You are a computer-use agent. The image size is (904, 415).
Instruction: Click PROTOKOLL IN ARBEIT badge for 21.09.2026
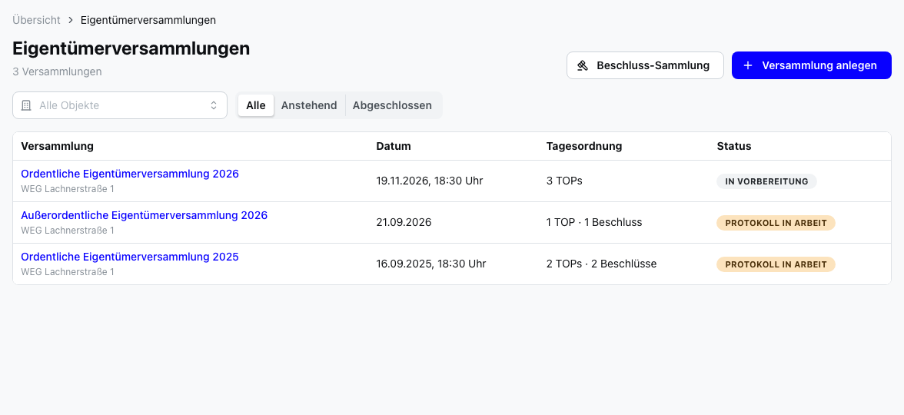[776, 223]
